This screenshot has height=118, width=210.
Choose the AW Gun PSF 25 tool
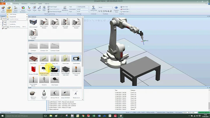55,94
